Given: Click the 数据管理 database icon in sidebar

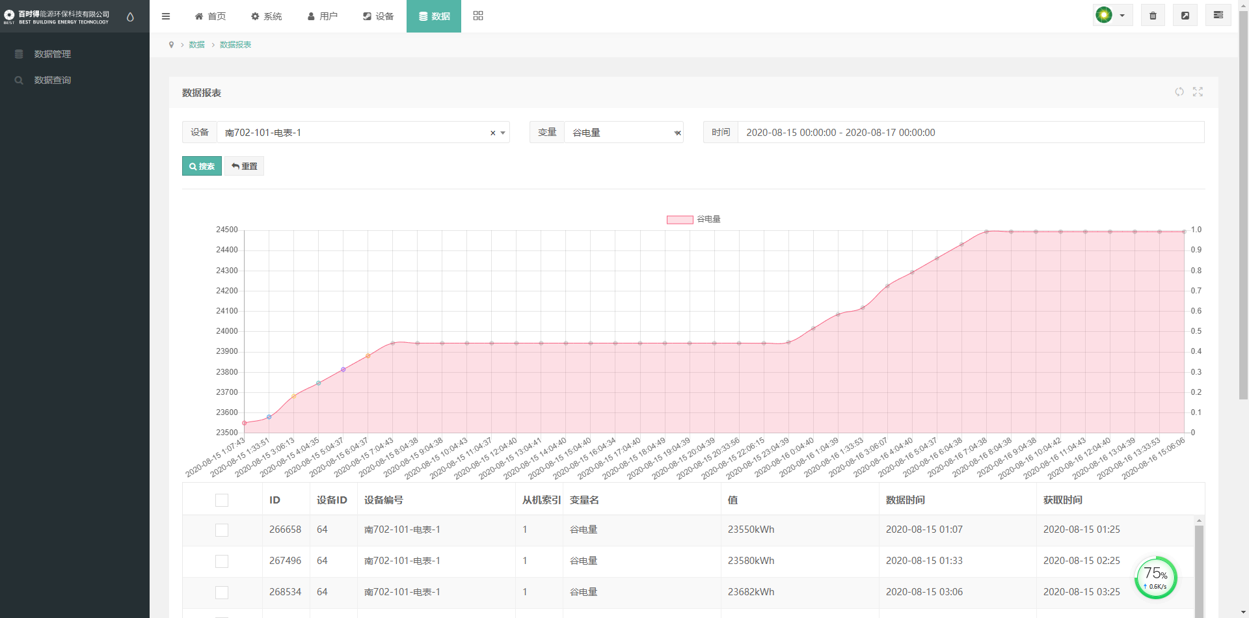Looking at the screenshot, I should tap(19, 54).
